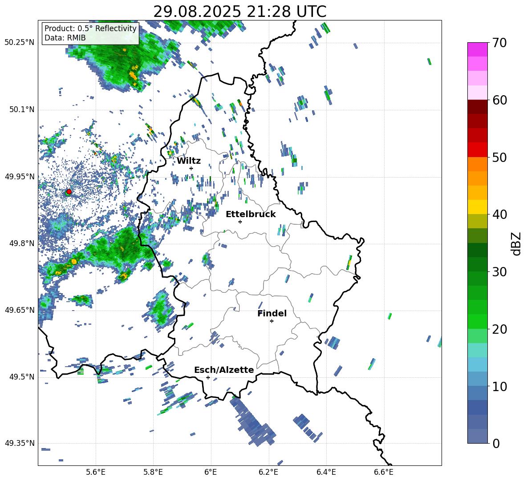527x481 pixels.
Task: Click the Product: 0.5° Reflectivity text
Action: pos(90,28)
